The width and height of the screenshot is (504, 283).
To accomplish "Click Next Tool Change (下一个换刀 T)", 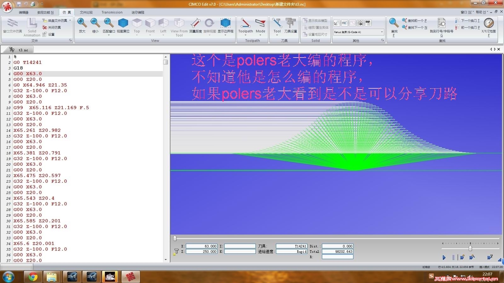I will (467, 20).
